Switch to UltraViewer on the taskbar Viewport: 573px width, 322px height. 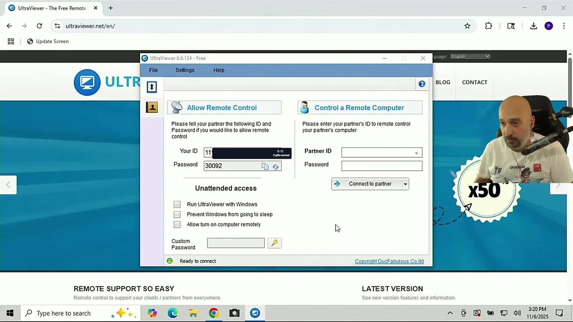[255, 313]
